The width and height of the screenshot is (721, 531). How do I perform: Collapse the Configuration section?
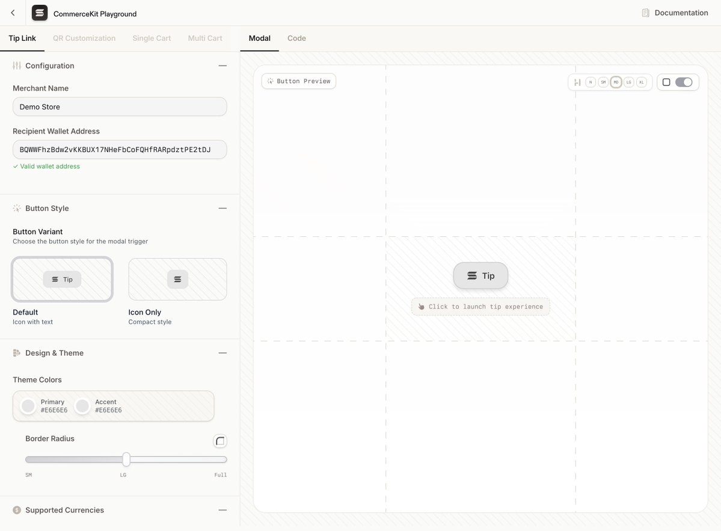click(x=222, y=66)
